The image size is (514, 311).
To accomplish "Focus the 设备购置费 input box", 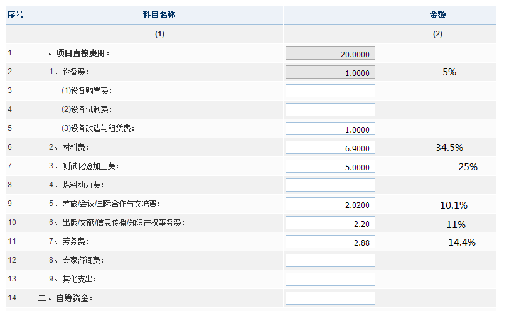I will (x=330, y=91).
